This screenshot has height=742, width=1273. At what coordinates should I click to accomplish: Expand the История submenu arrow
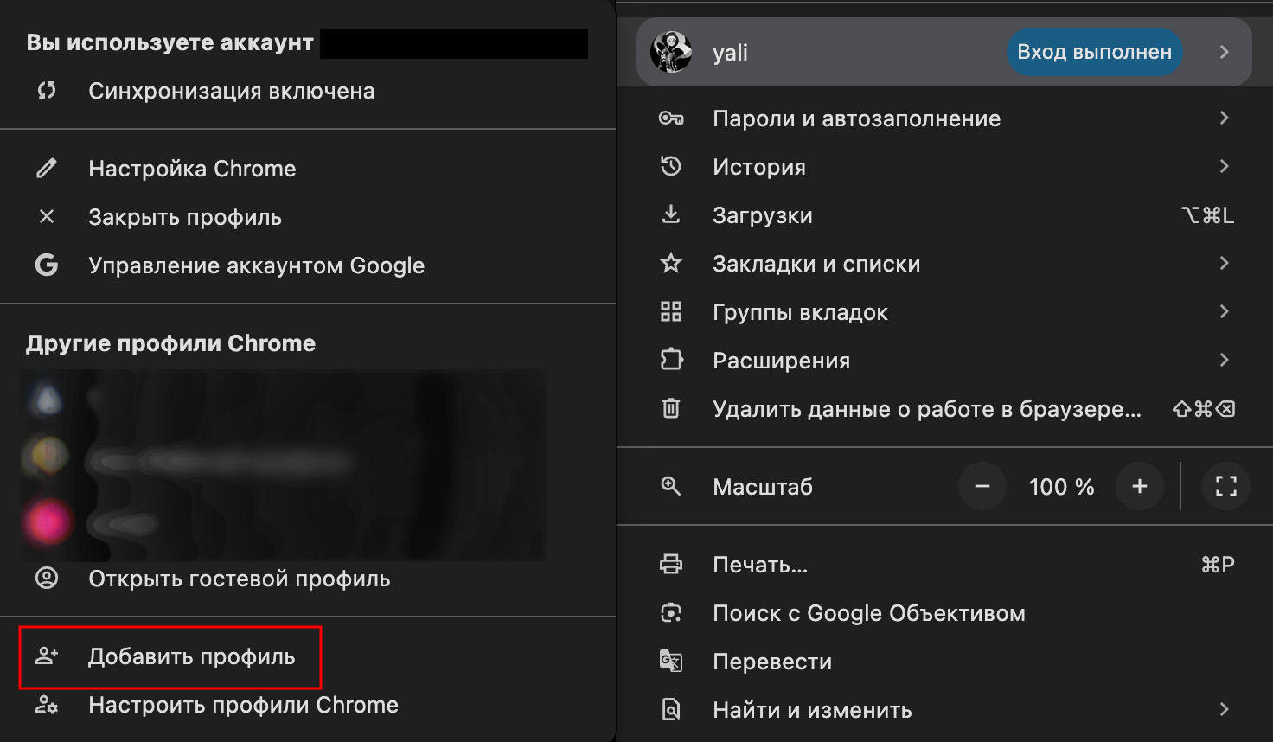tap(1224, 166)
